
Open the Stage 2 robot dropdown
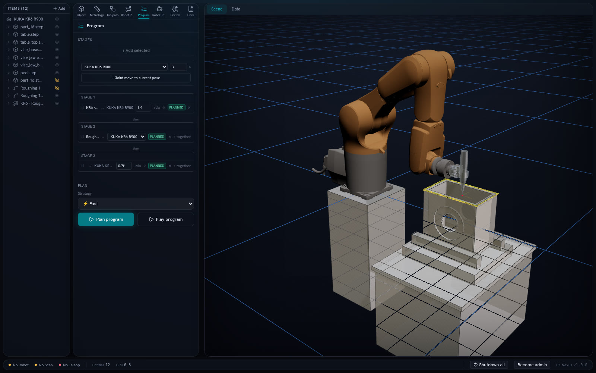127,137
